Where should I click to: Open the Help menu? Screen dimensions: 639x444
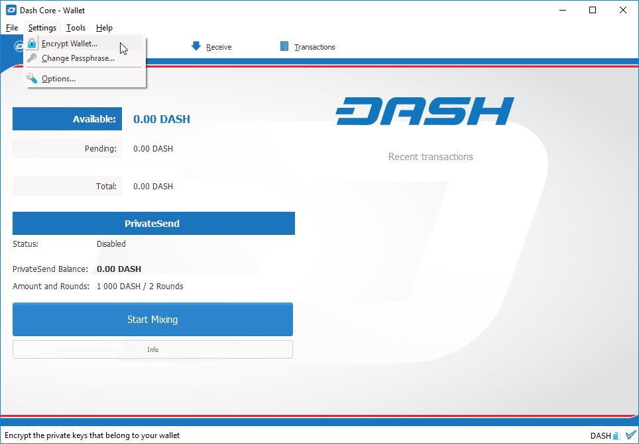click(104, 28)
